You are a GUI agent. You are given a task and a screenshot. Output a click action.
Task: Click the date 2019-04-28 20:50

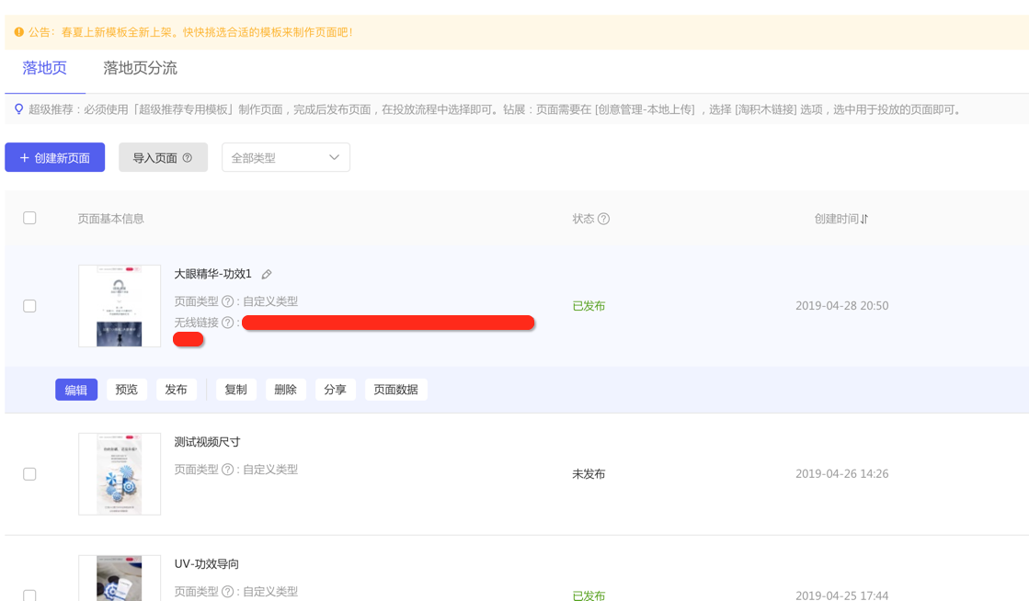[842, 306]
